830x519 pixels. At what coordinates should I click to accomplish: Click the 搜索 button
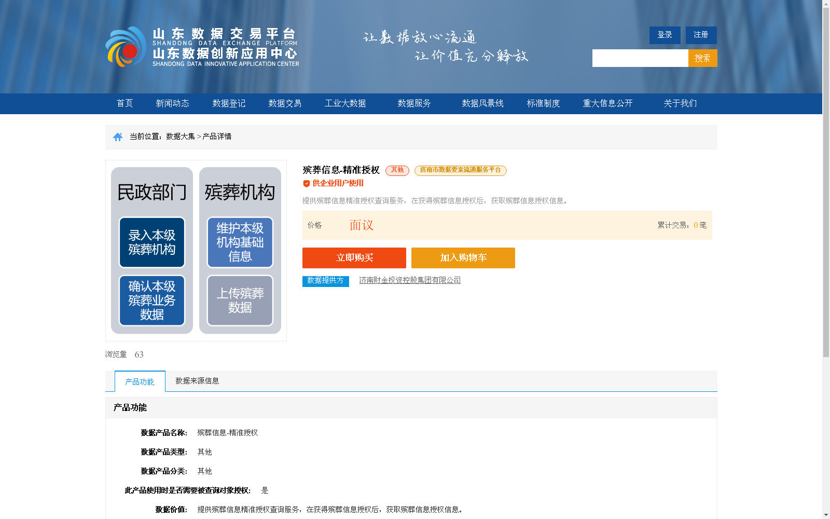click(702, 58)
